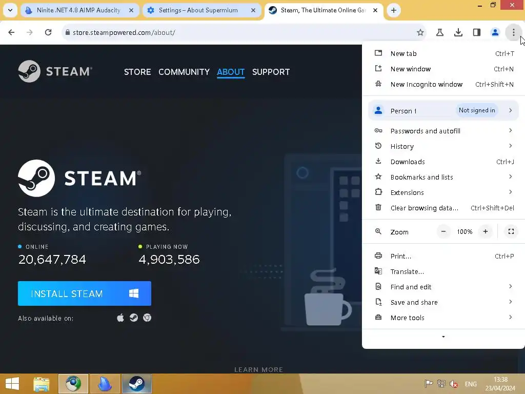Open tab search dropdown arrow
The width and height of the screenshot is (525, 394).
coord(10,10)
